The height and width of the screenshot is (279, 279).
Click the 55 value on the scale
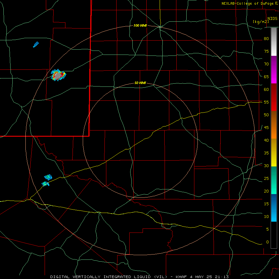pos(266,102)
